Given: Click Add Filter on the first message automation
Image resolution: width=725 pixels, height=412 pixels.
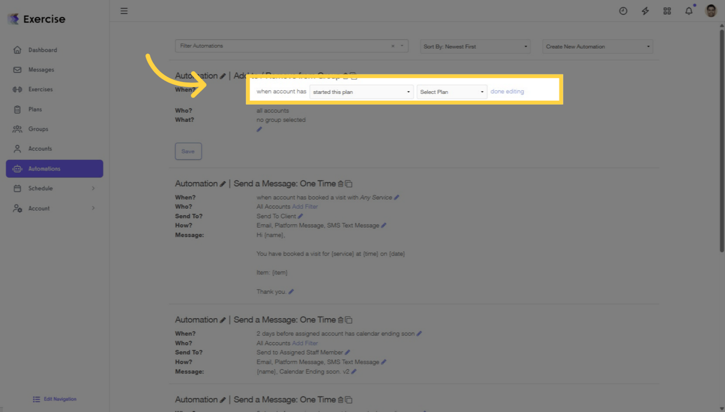Looking at the screenshot, I should coord(305,207).
